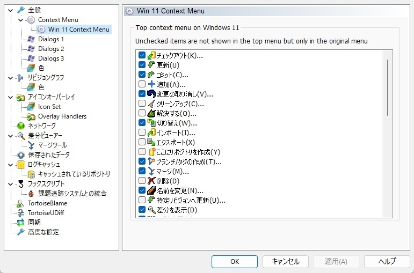
Task: Click the TortoiseUDiff icon in tree
Action: 20,213
